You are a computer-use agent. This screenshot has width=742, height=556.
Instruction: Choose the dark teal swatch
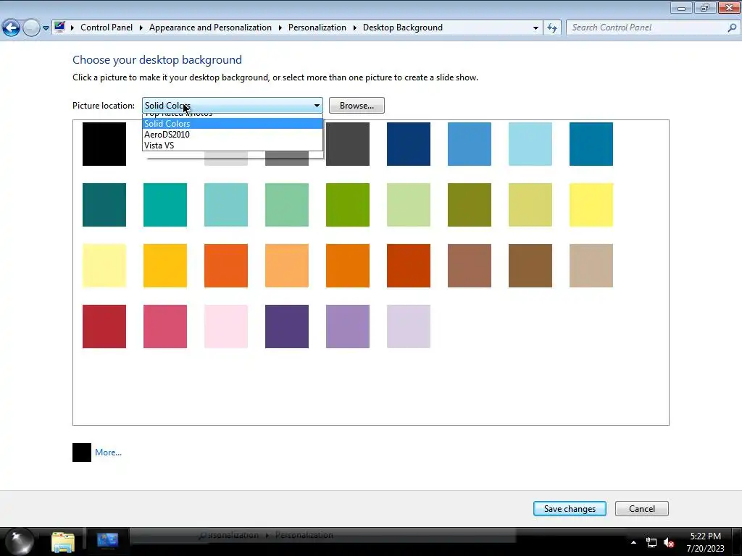[104, 205]
